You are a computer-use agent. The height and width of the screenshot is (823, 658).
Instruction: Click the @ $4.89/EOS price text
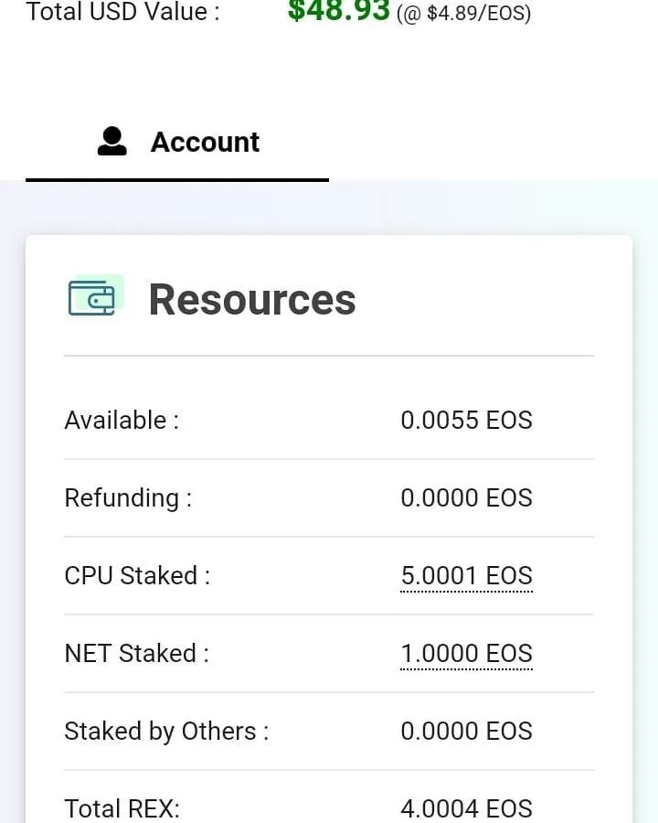click(x=464, y=12)
